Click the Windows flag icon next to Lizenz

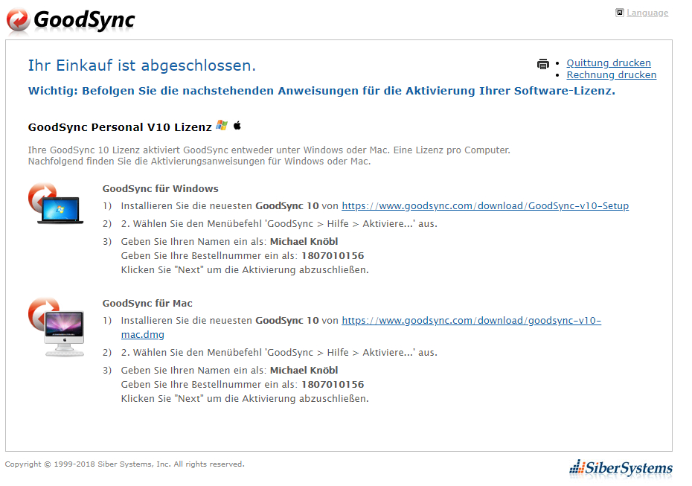pos(222,125)
